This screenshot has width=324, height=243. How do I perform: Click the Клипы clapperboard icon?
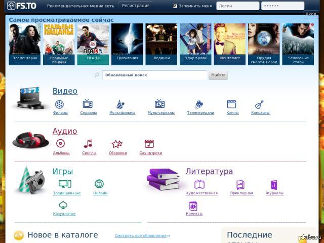(232, 104)
